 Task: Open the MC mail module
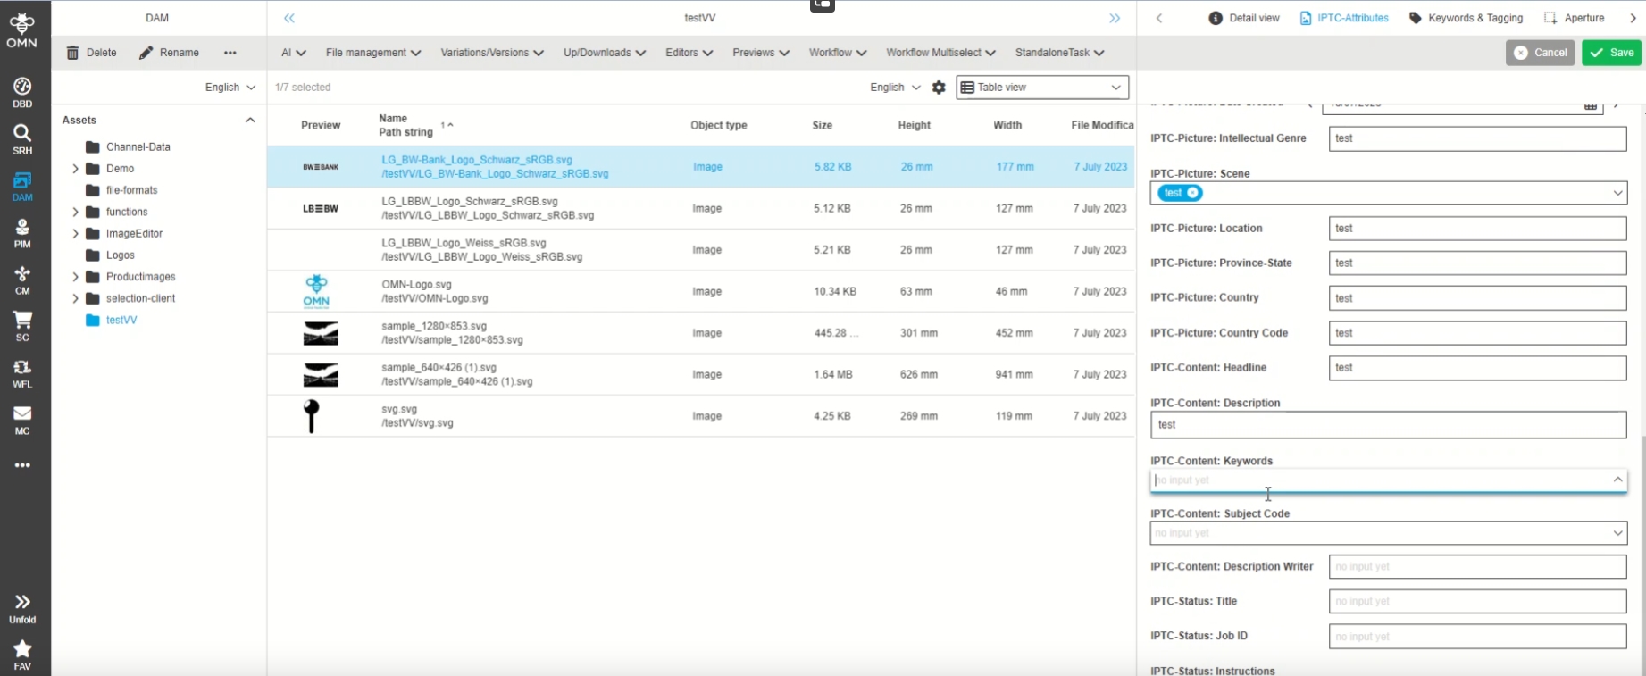point(22,419)
